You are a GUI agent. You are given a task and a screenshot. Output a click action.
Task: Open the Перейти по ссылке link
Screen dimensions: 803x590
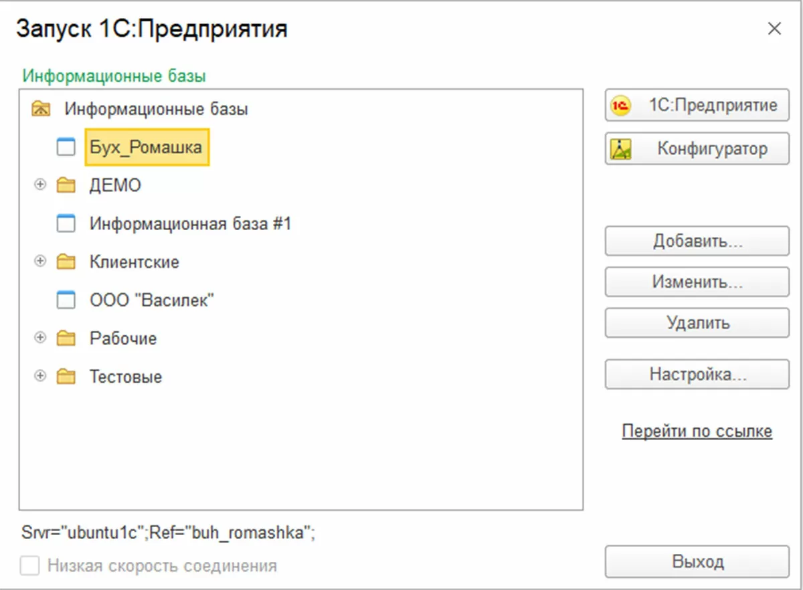tap(697, 431)
